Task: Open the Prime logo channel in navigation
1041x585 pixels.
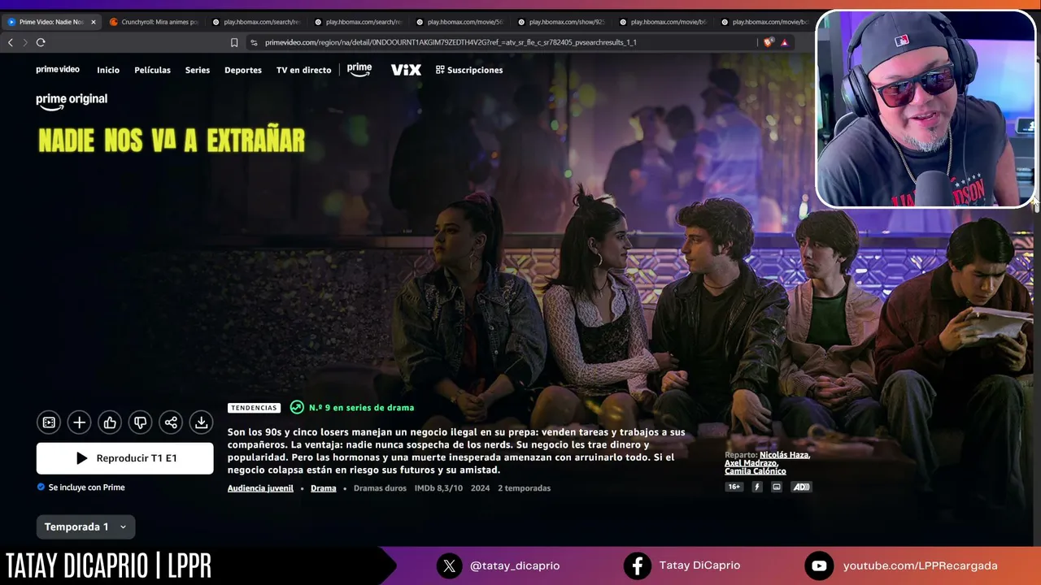Action: [x=359, y=70]
